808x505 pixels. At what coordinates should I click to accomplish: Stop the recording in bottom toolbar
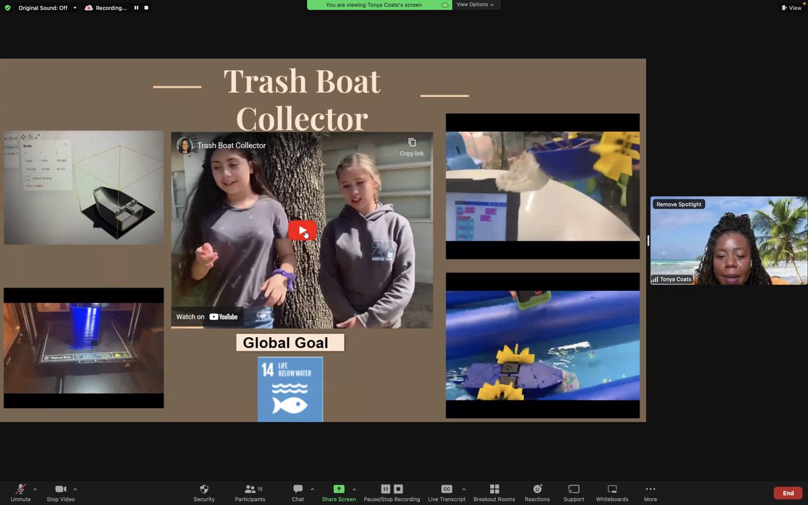click(398, 489)
